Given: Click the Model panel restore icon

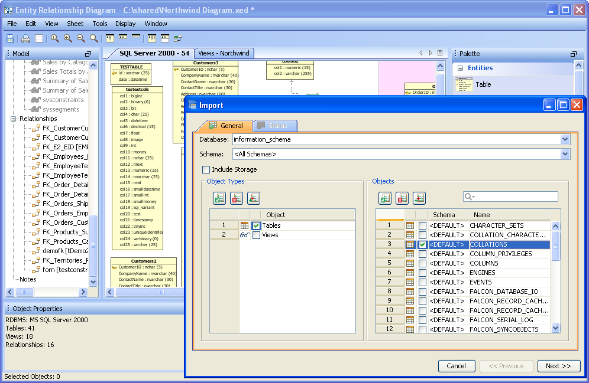Looking at the screenshot, I should click(88, 54).
